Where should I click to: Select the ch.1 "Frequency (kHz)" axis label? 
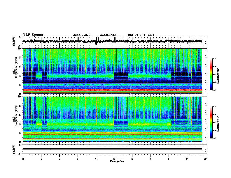[16, 68]
